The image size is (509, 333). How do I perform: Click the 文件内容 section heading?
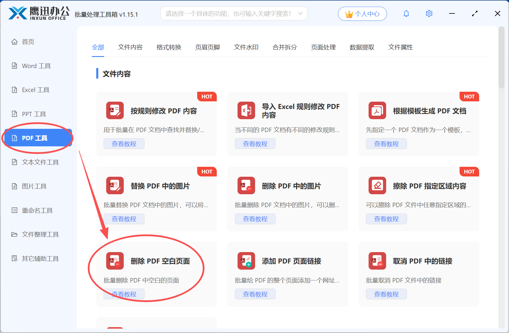[x=117, y=74]
